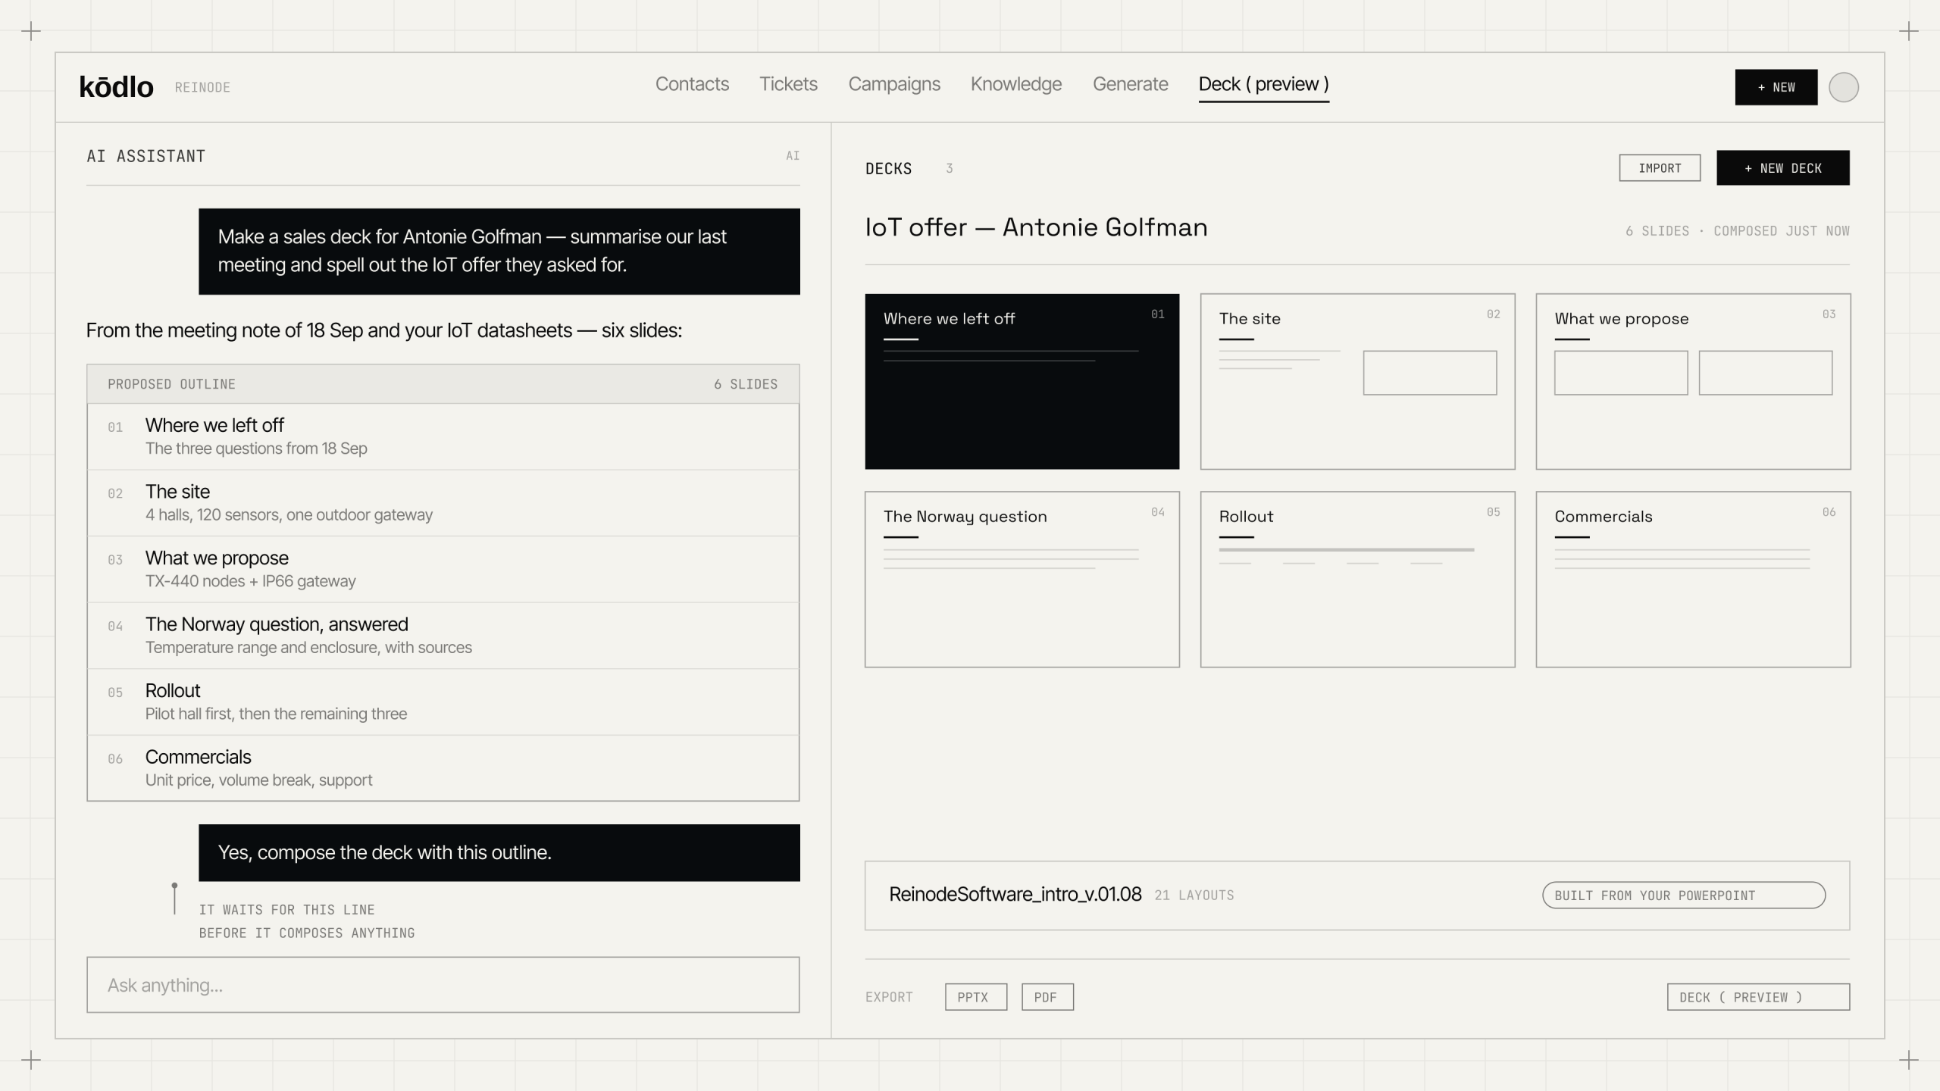Image resolution: width=1940 pixels, height=1091 pixels.
Task: Open the user avatar circle
Action: coord(1843,87)
